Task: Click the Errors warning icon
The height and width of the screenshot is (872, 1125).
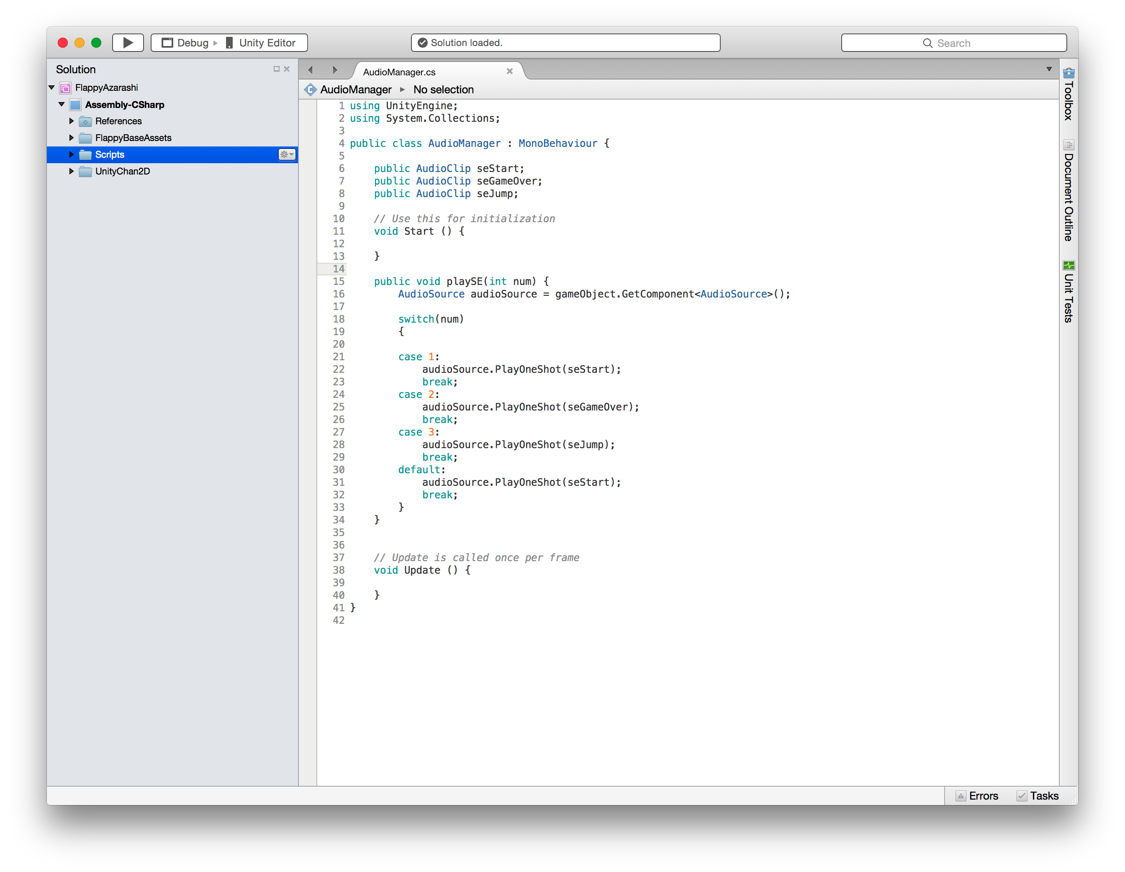Action: [x=960, y=796]
